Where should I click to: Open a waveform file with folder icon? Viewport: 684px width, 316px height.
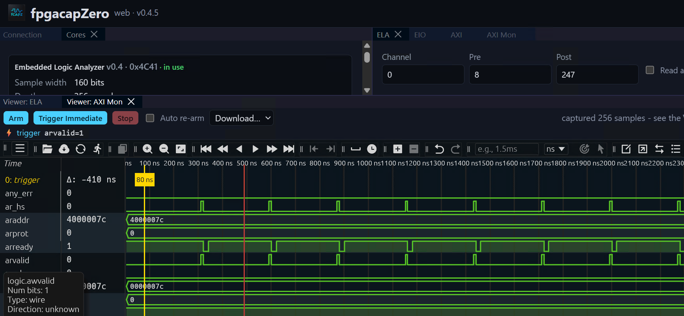(x=47, y=149)
